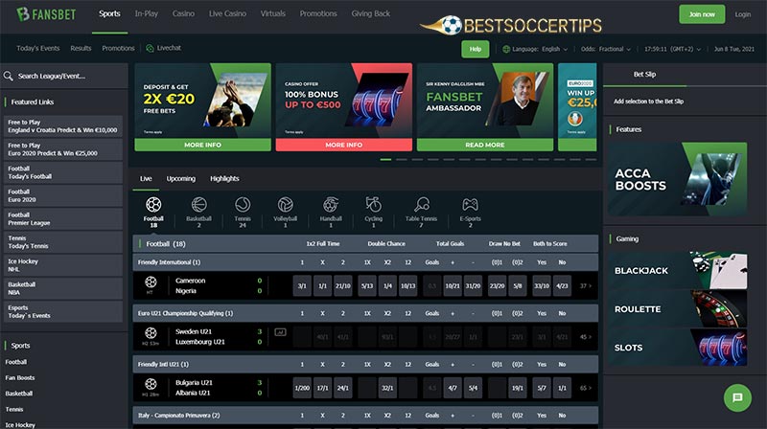Click football icon beside Sweden U21 match
Screen dimensions: 767x429
point(151,332)
